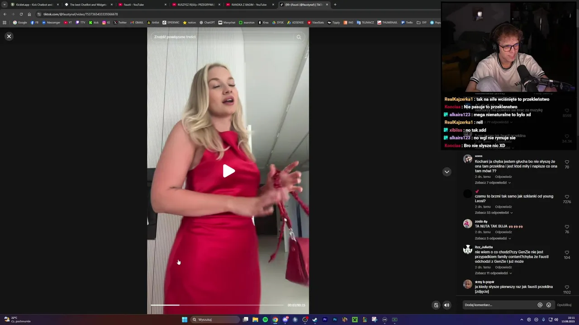Expand 'Zobacz 11 odpowiedzi' replies
Image resolution: width=579 pixels, height=325 pixels.
[494, 273]
